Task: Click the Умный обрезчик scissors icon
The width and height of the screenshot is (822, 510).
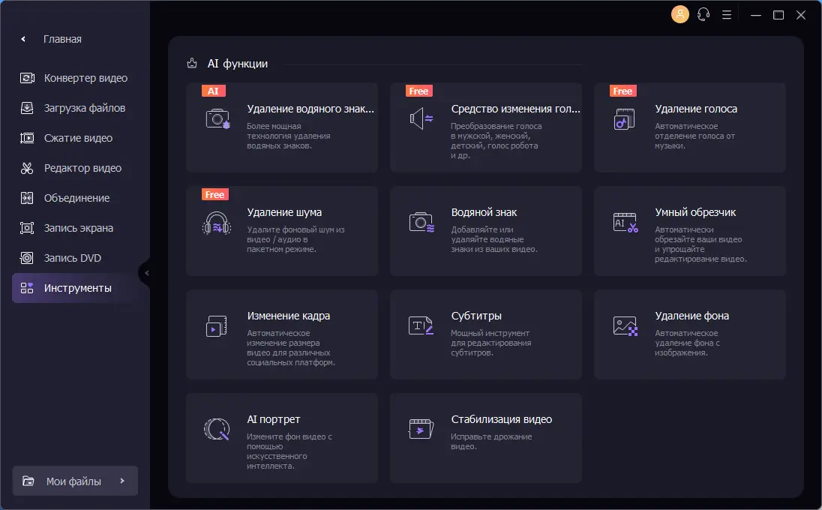Action: pos(625,222)
